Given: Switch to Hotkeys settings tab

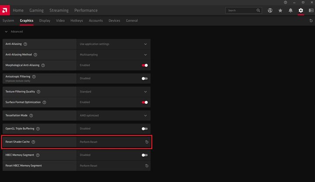Looking at the screenshot, I should 77,21.
